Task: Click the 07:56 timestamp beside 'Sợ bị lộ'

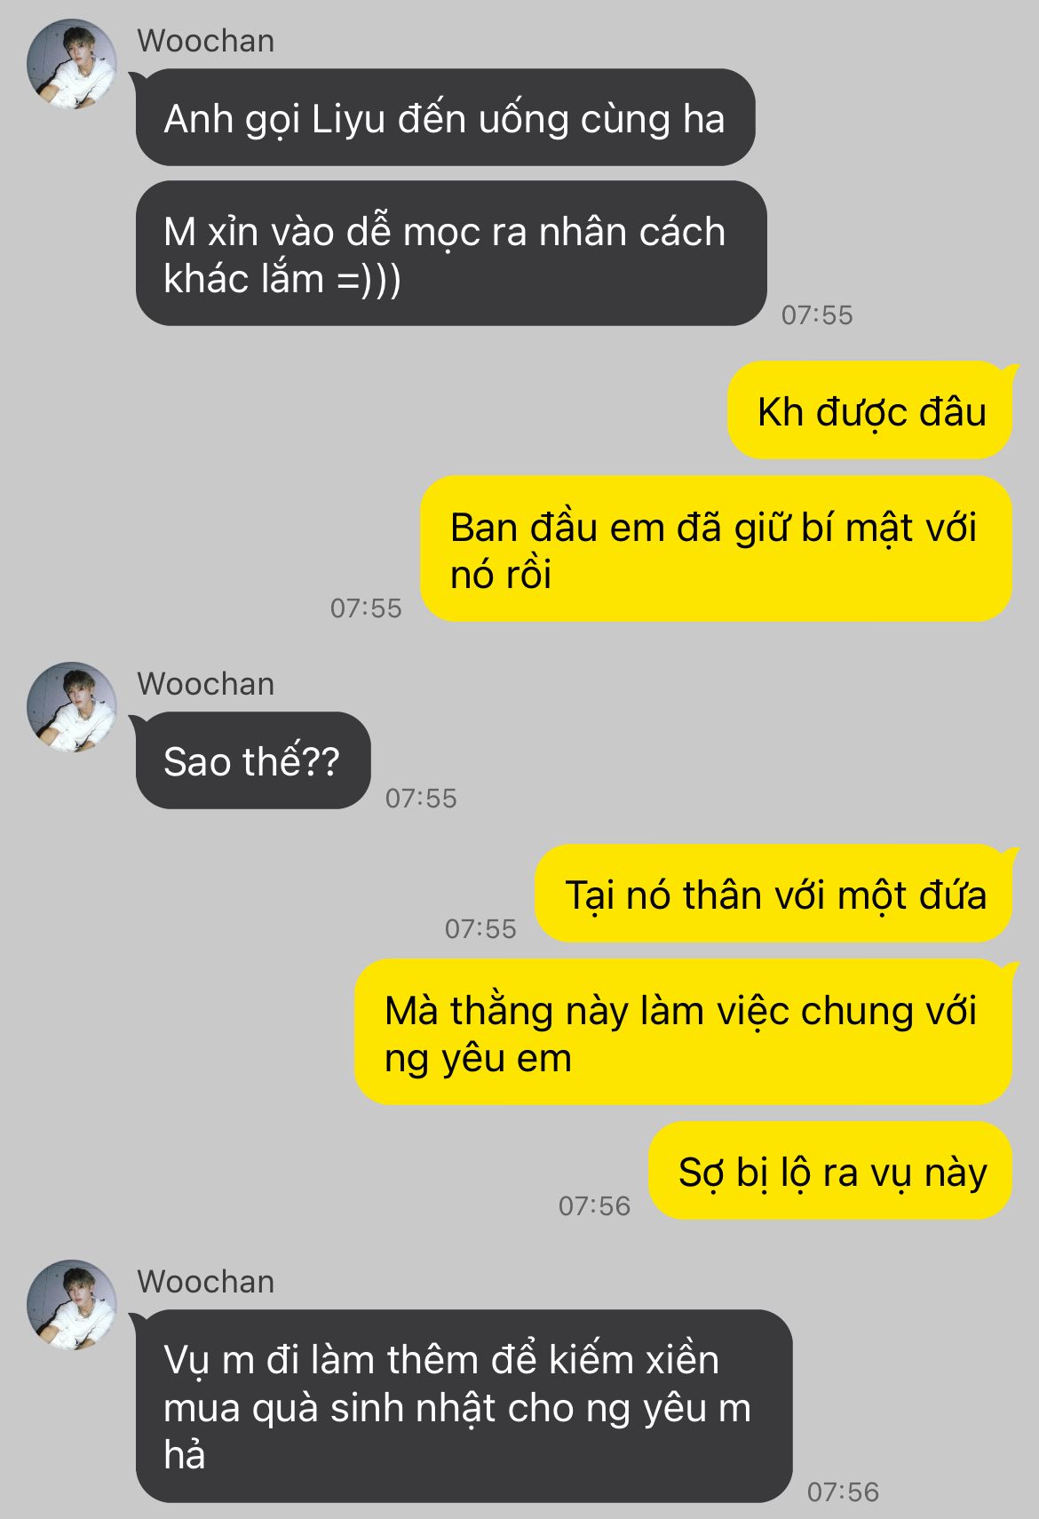Action: pos(594,1205)
